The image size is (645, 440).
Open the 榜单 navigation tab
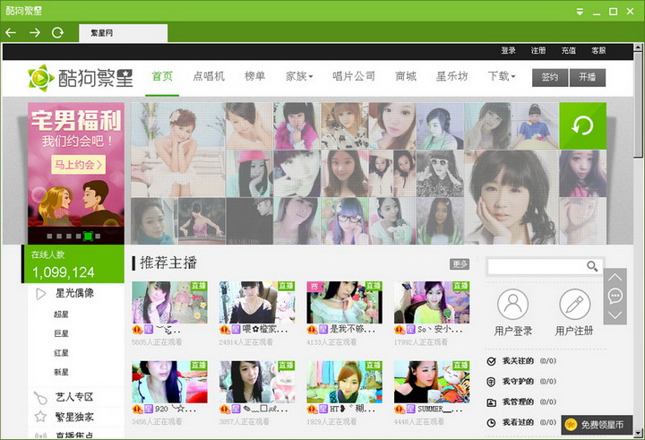[x=255, y=77]
